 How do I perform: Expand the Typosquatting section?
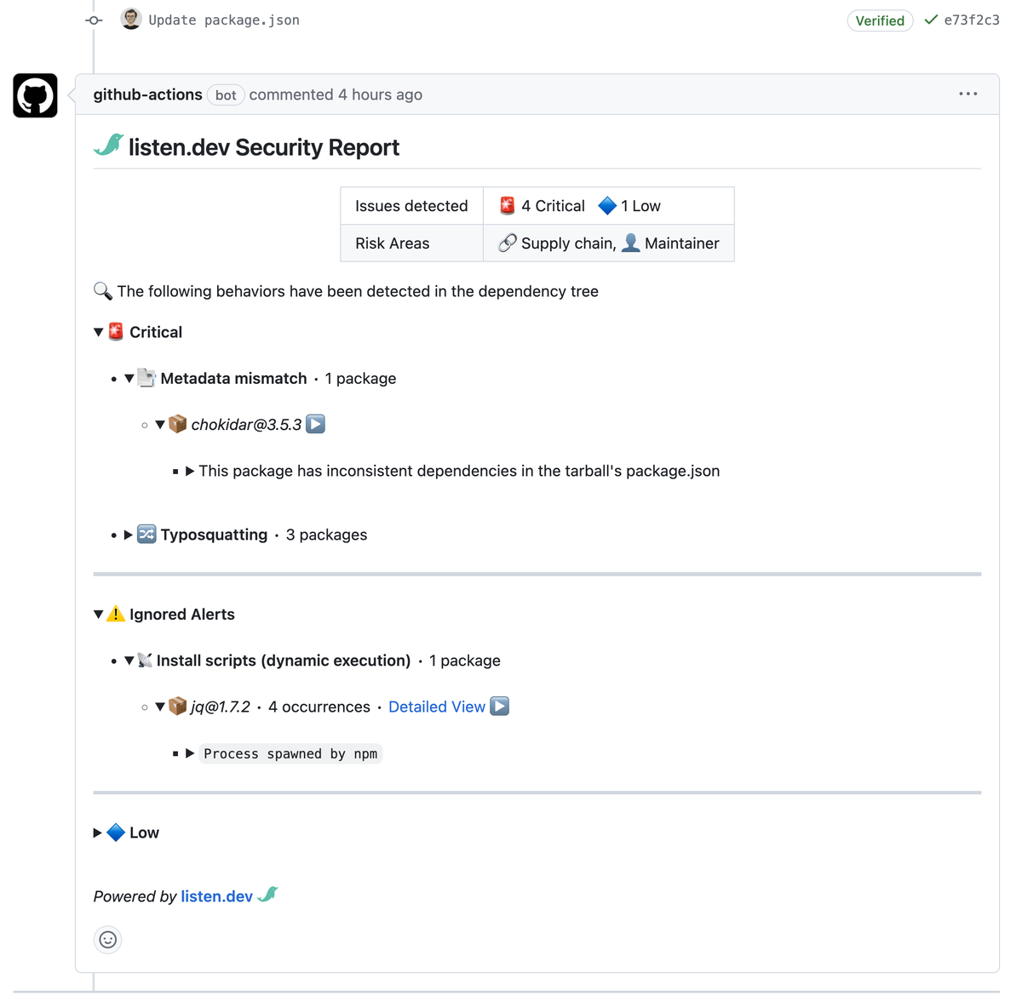click(x=129, y=535)
